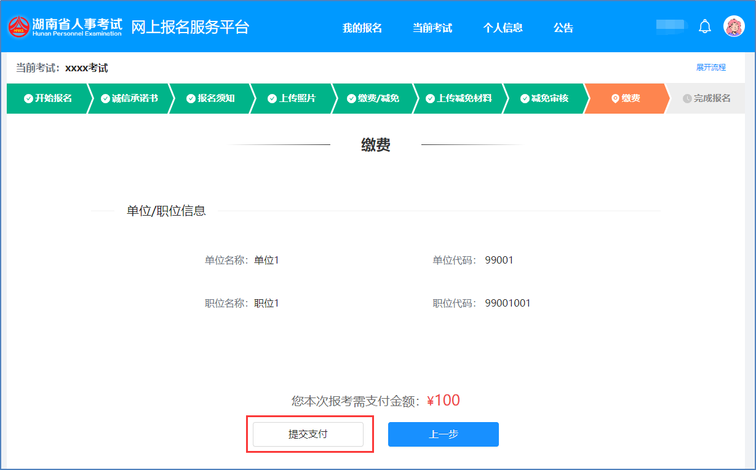Click the blurred username in header
The height and width of the screenshot is (470, 756).
click(671, 27)
